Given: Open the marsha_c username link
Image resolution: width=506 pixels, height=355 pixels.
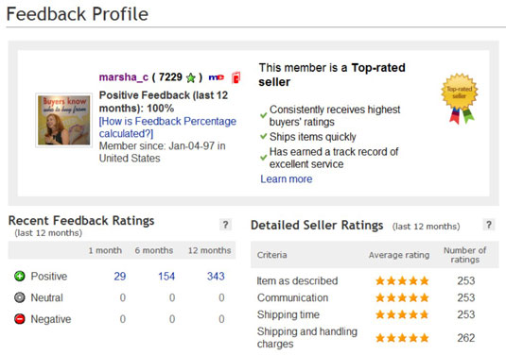Looking at the screenshot, I should [124, 77].
